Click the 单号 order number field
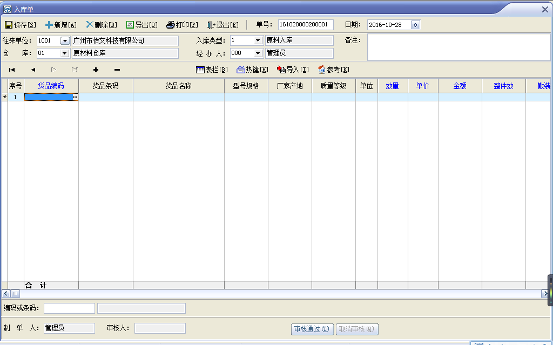The image size is (553, 345). coord(306,25)
